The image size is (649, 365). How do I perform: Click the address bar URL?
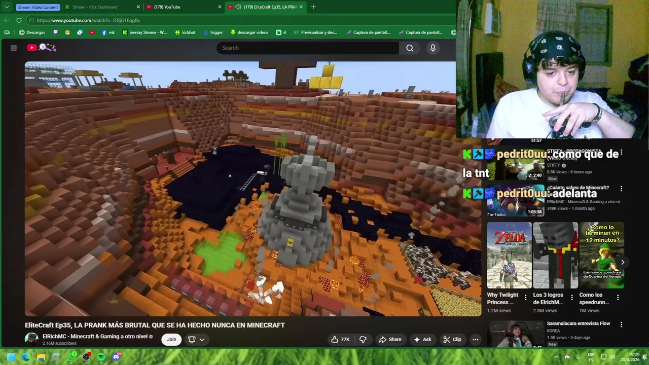pyautogui.click(x=88, y=20)
